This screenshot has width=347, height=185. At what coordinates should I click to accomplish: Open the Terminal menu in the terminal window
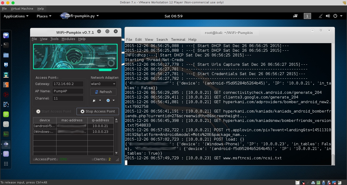[178, 39]
